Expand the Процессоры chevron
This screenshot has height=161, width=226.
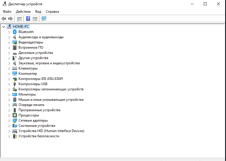(9, 115)
